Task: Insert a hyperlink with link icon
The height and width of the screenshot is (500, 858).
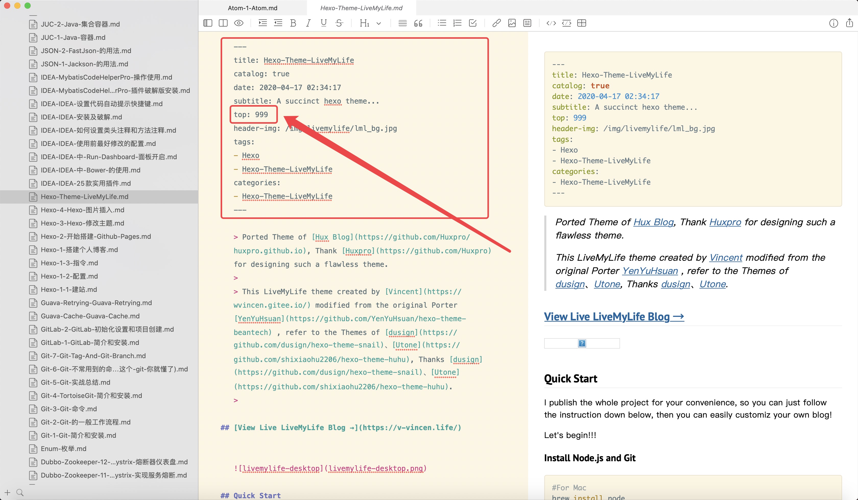Action: 496,23
